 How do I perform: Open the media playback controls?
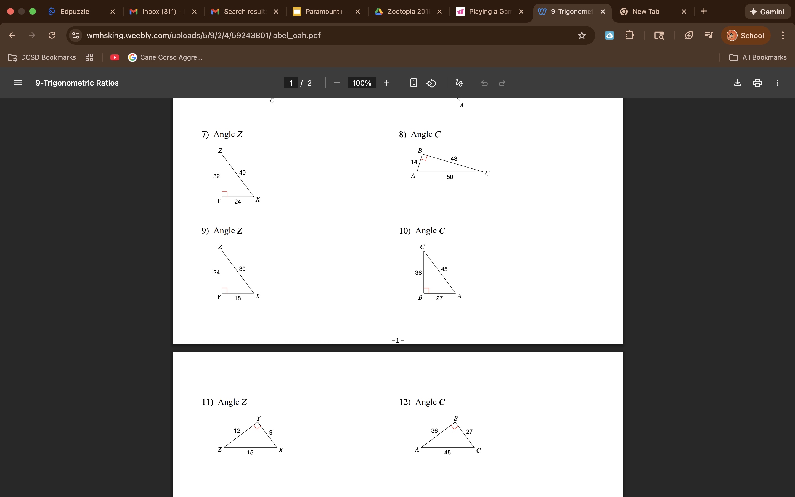coord(709,35)
